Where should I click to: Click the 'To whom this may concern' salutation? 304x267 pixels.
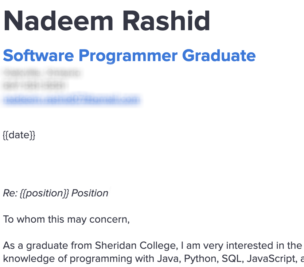66,219
